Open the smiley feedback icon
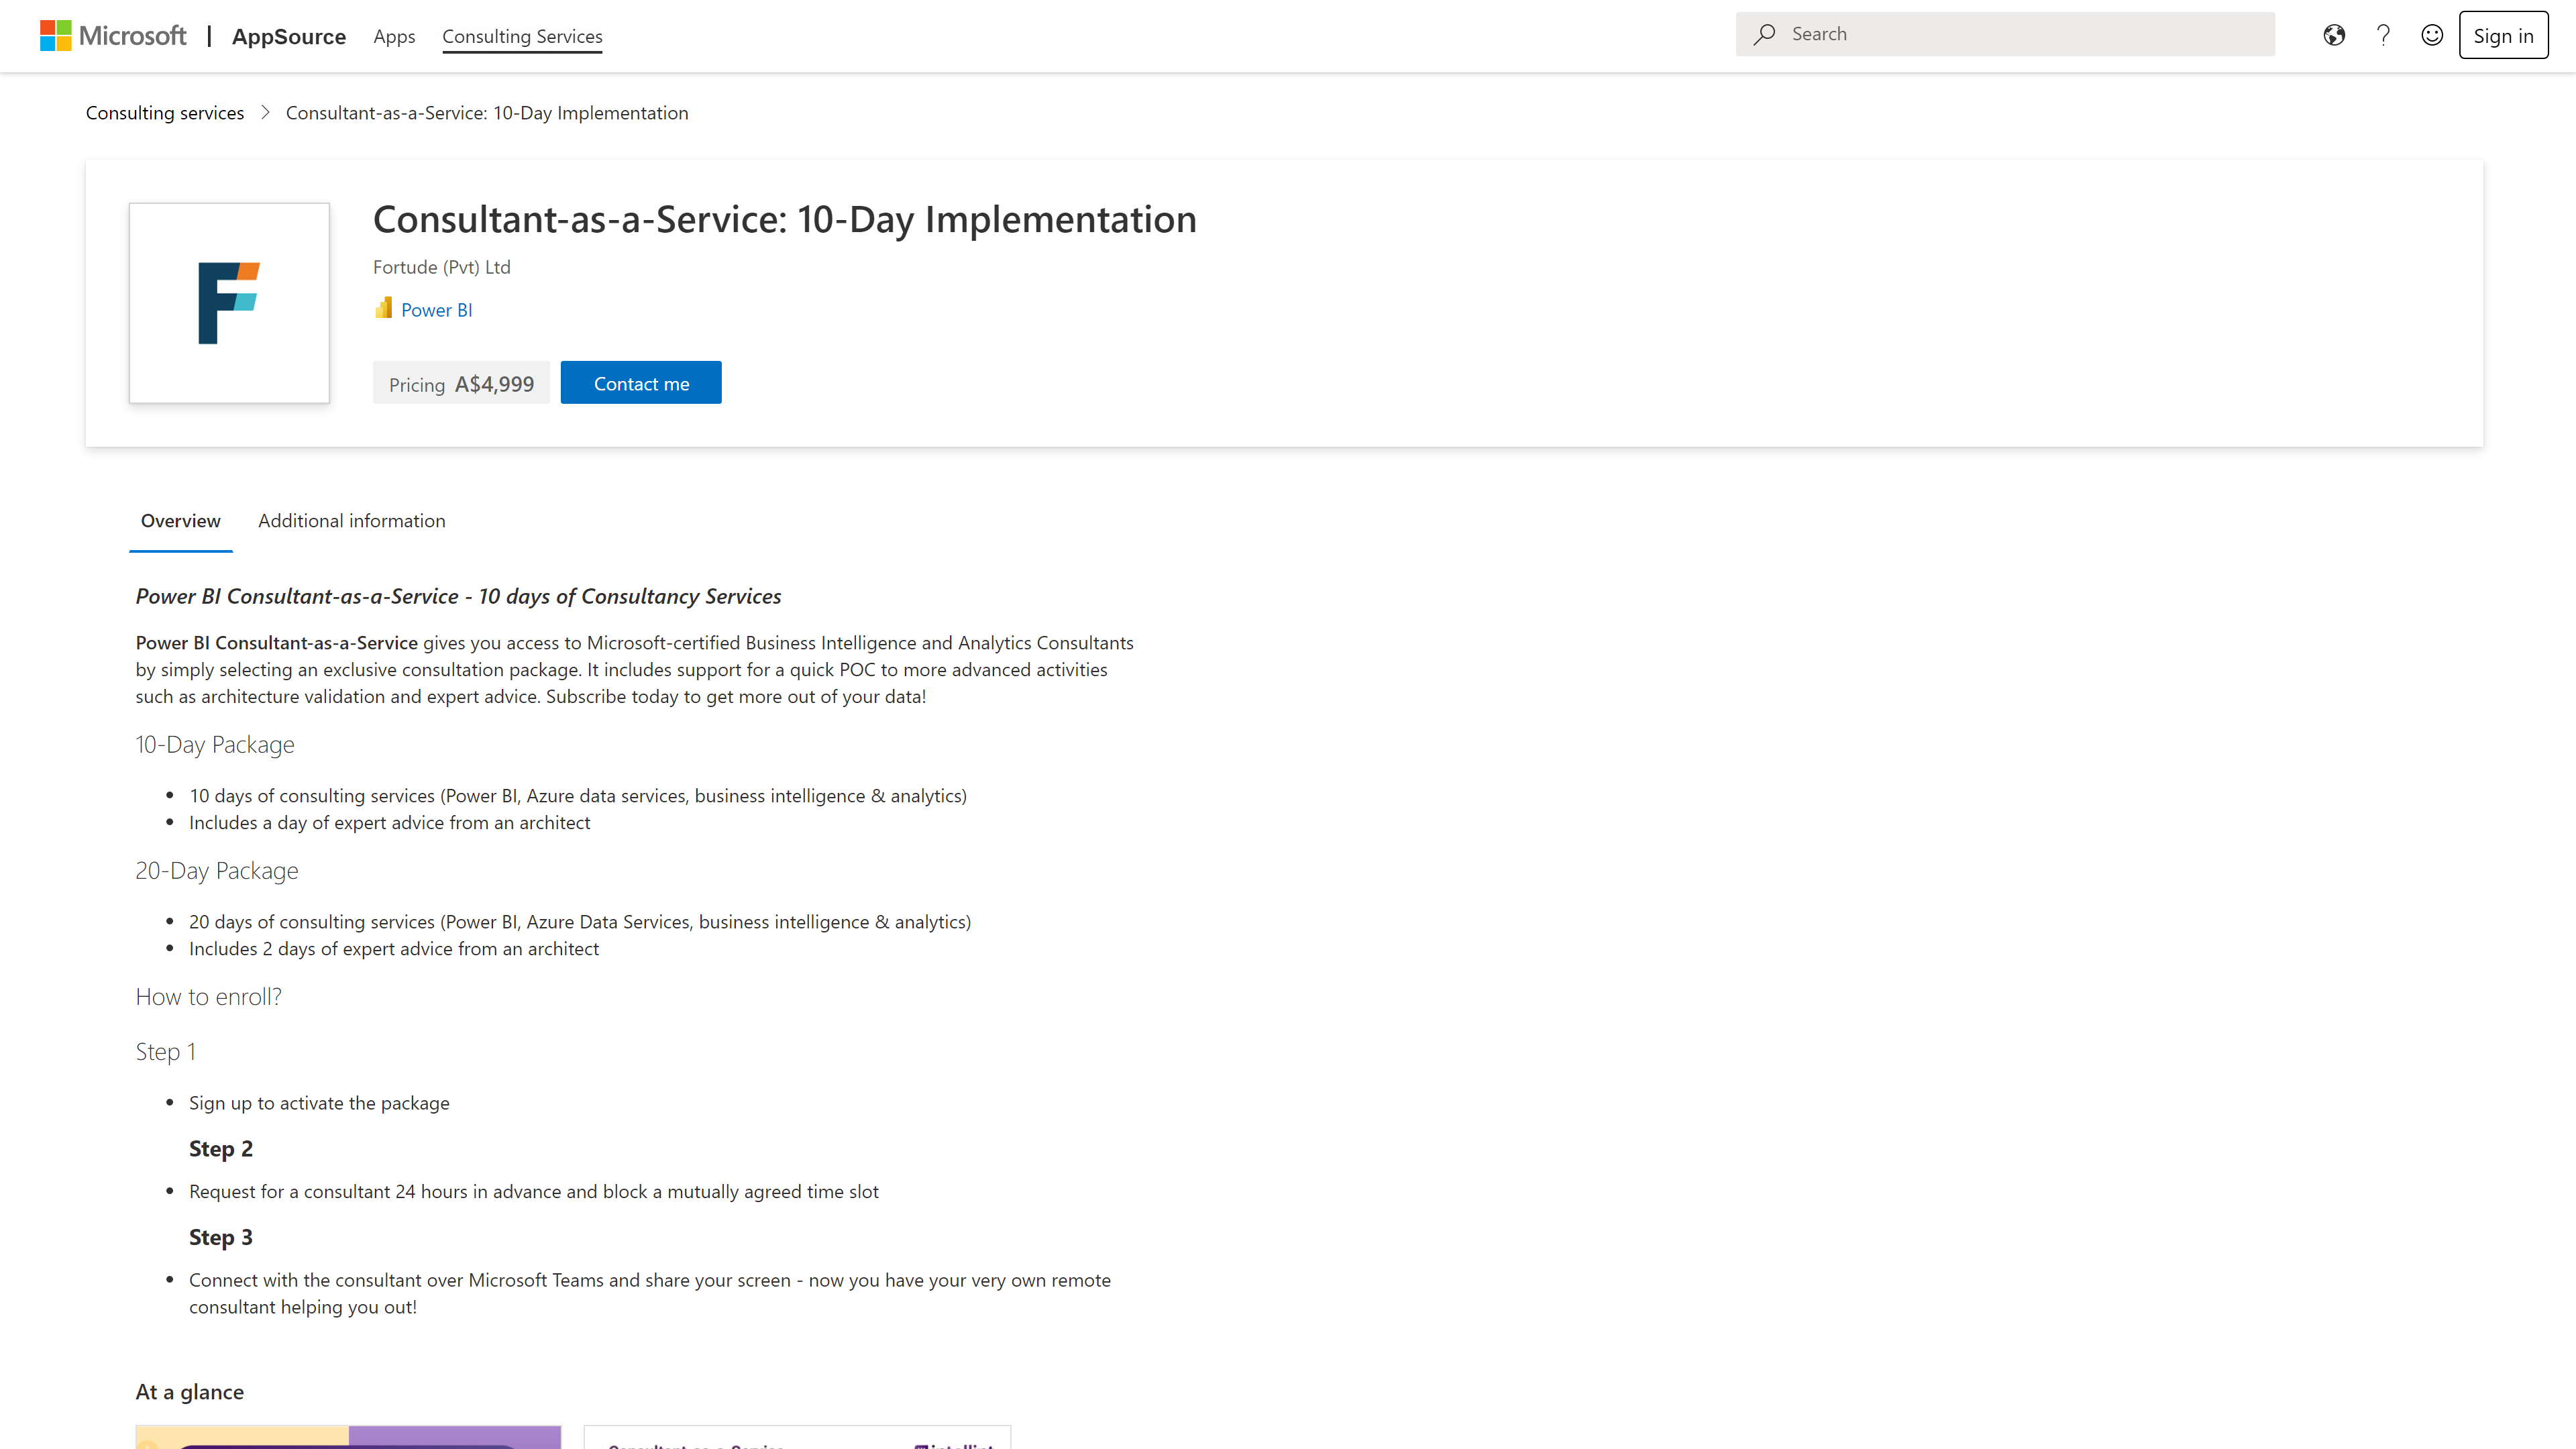Screen dimensions: 2576x1449 pos(2432,36)
